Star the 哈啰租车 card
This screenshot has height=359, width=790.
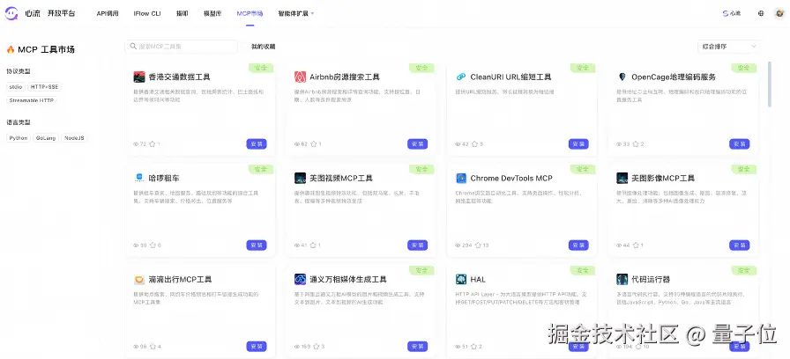pyautogui.click(x=153, y=245)
